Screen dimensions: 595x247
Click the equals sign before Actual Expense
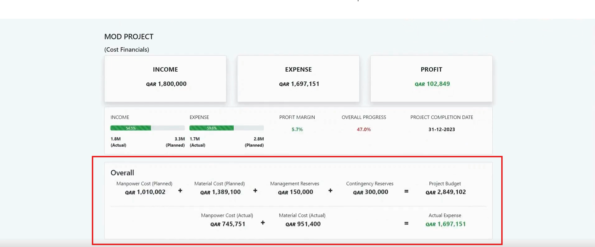pos(406,223)
